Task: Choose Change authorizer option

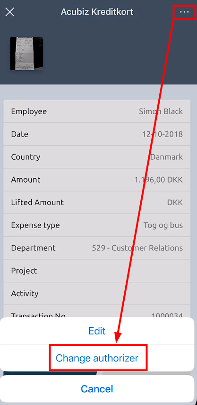Action: coord(97,358)
